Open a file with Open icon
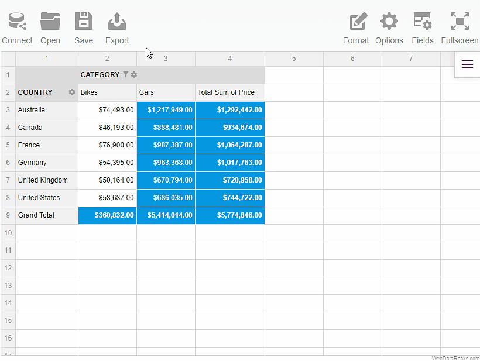This screenshot has height=361, width=480. [50, 22]
